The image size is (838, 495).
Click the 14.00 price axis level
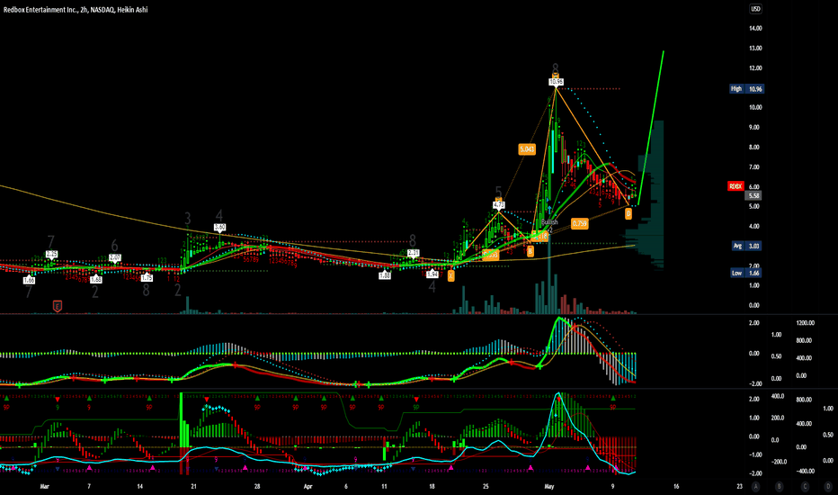tap(755, 29)
